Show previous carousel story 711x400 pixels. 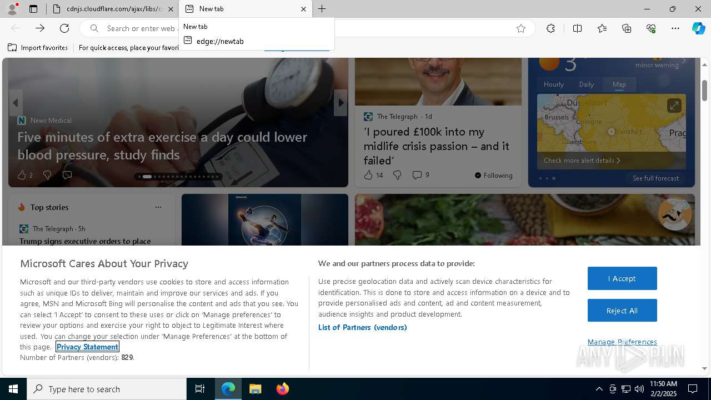[16, 103]
